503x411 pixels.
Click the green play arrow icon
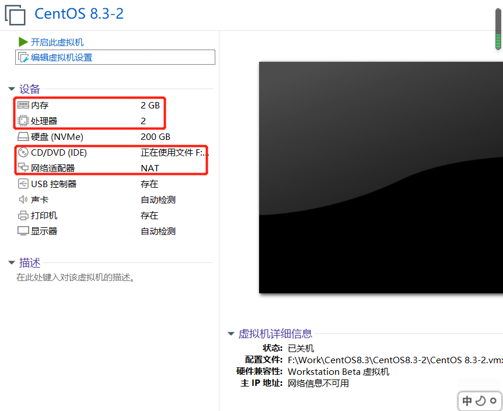pos(23,41)
